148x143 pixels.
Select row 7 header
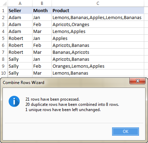click(x=3, y=52)
